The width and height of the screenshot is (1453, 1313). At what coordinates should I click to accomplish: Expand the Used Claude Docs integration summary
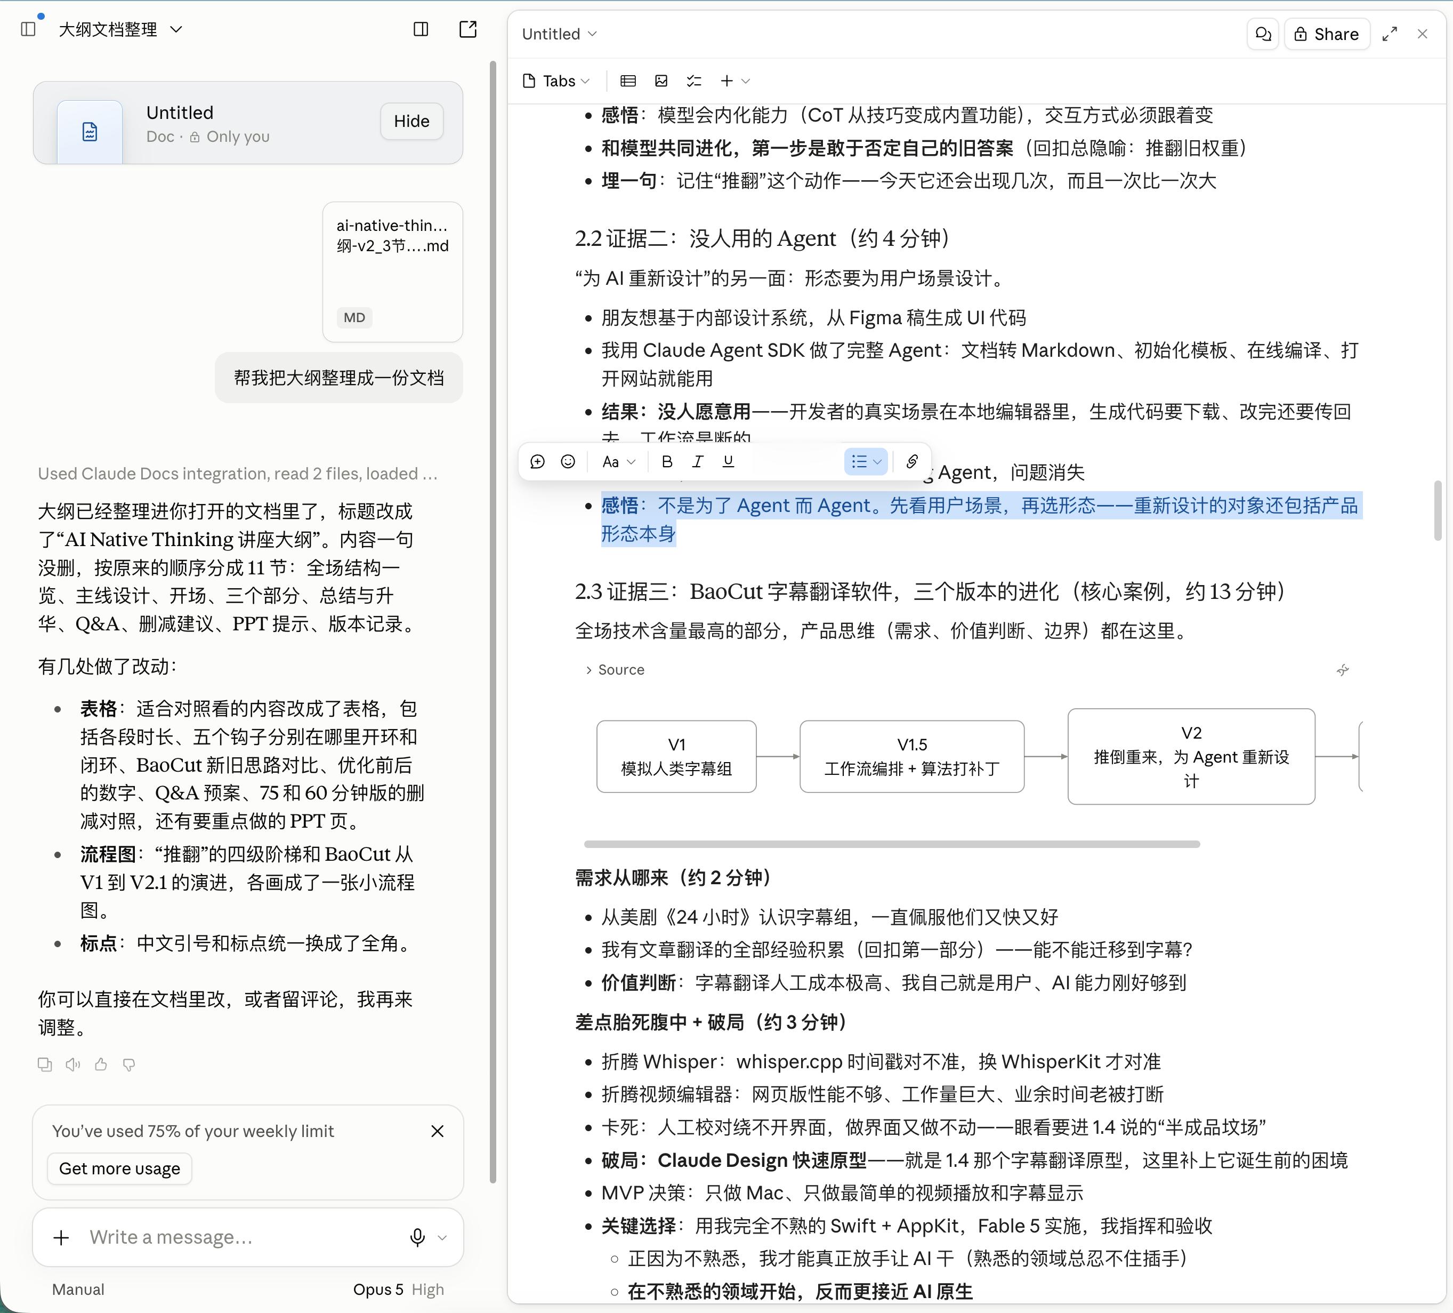tap(238, 474)
